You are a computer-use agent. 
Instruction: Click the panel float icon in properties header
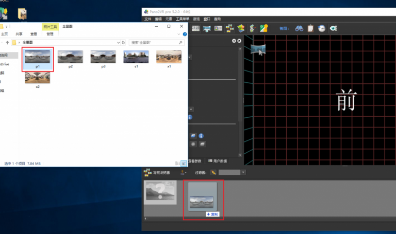click(x=234, y=41)
